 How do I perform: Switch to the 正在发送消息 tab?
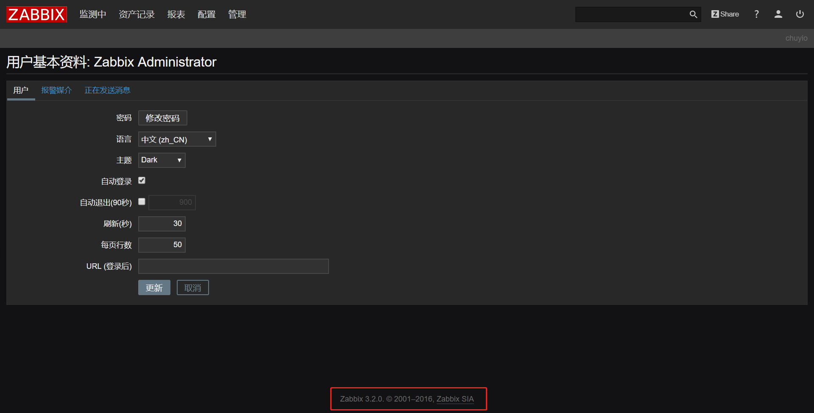(x=107, y=90)
